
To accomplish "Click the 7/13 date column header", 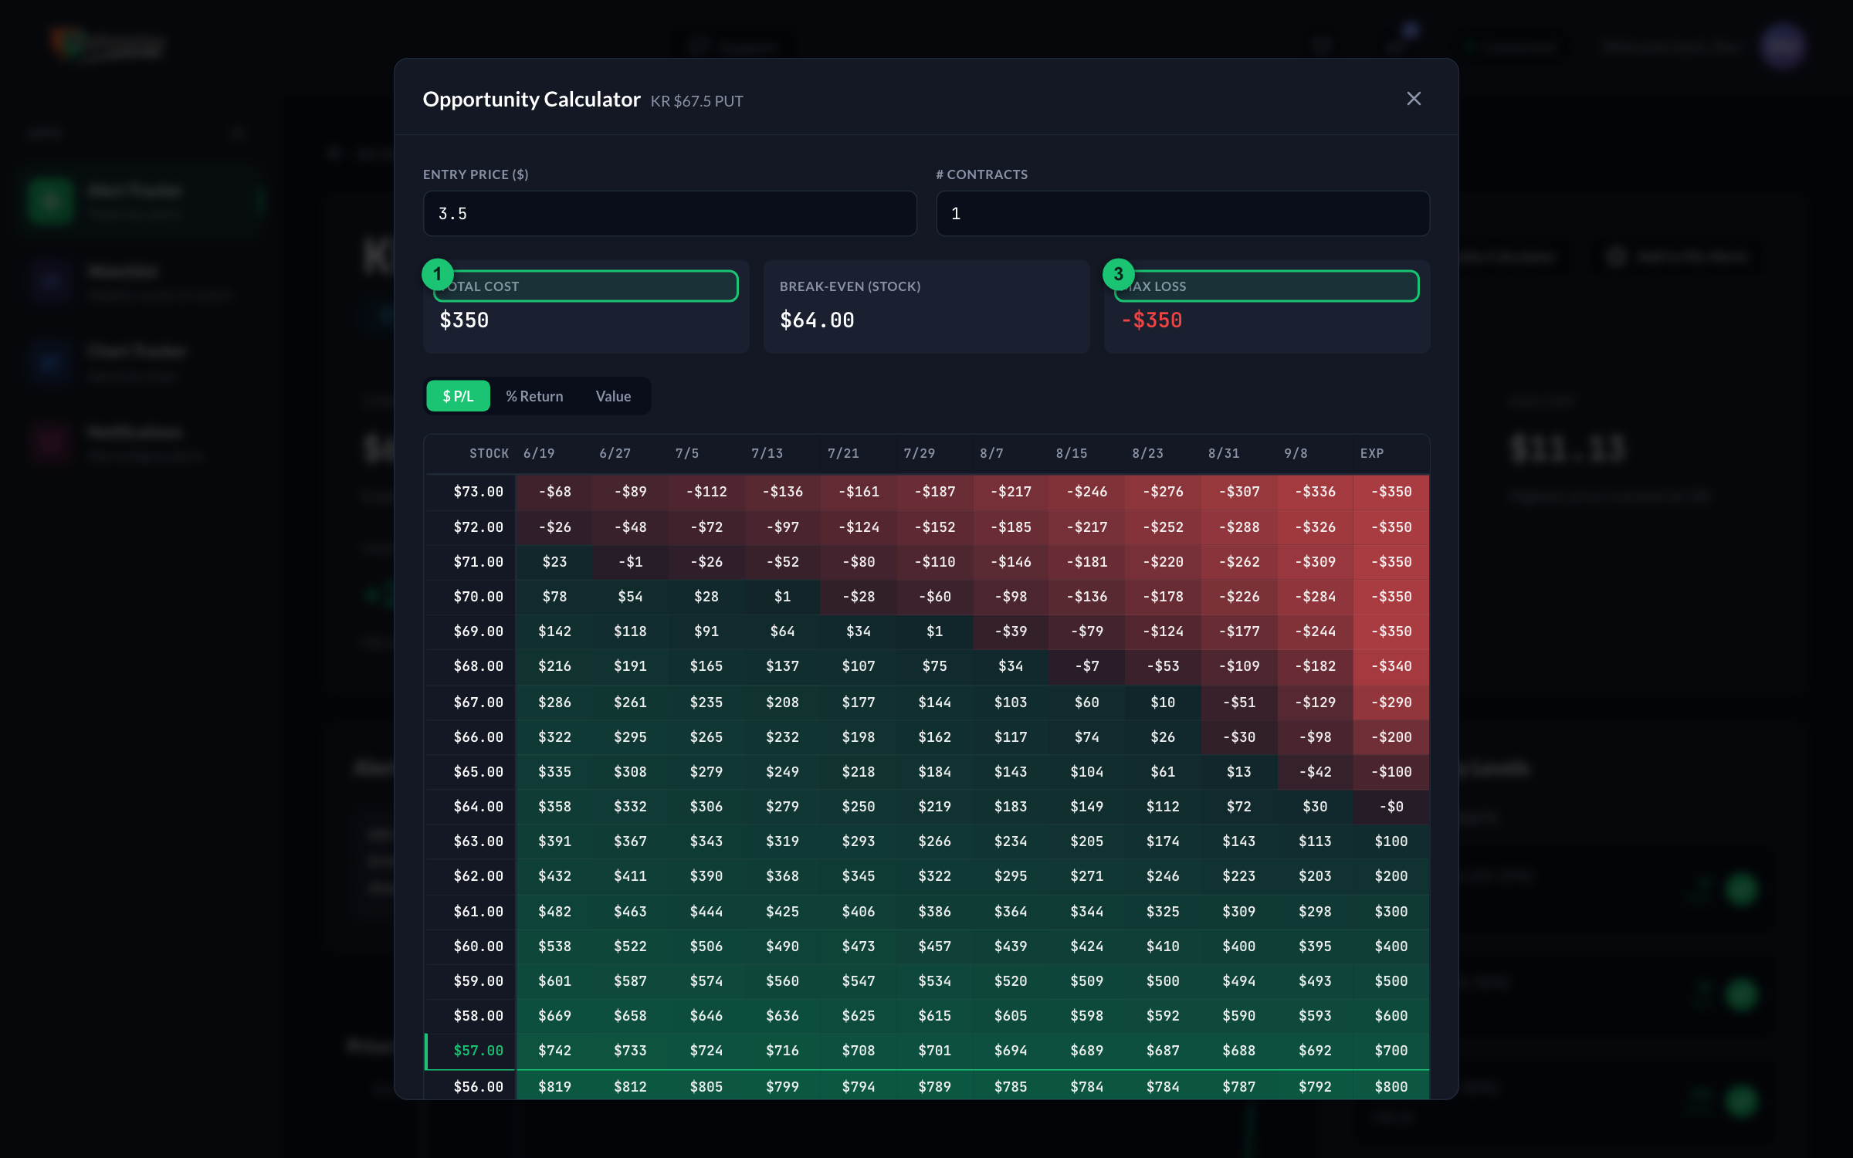I will [767, 453].
